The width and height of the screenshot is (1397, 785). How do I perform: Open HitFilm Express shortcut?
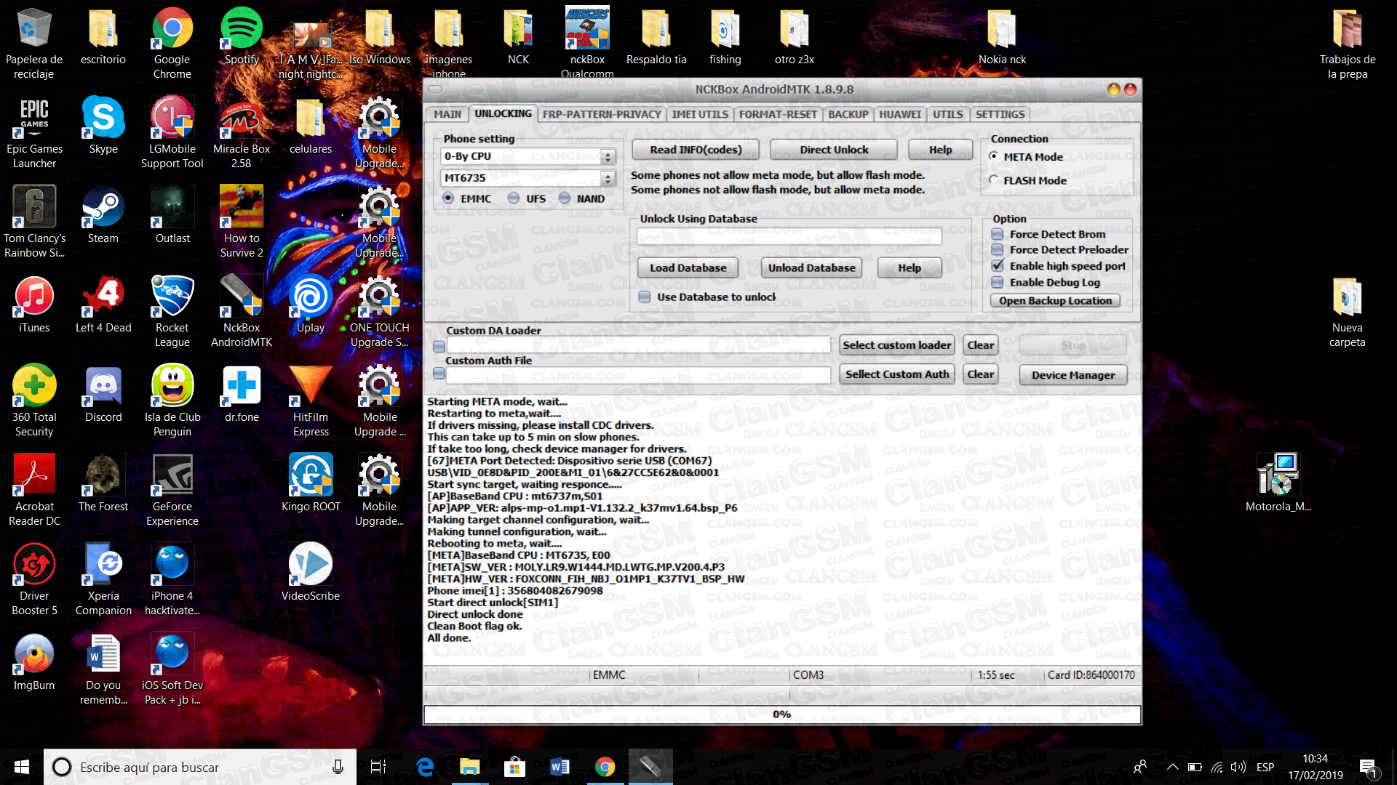pyautogui.click(x=311, y=401)
